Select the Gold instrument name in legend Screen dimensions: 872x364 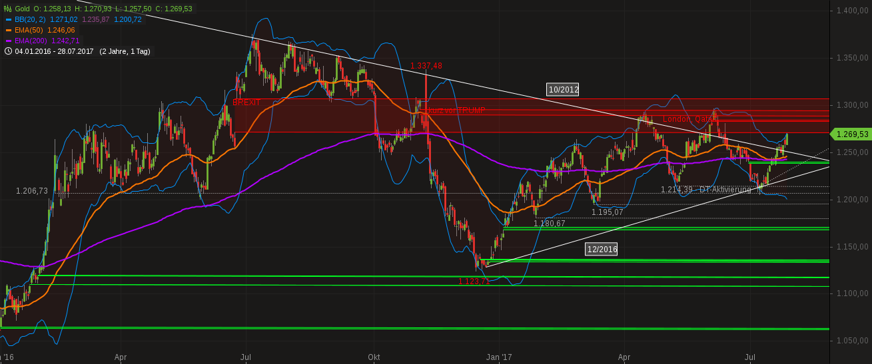pyautogui.click(x=22, y=9)
